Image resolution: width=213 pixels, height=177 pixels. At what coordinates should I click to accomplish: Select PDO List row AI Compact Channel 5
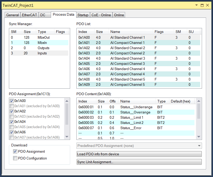click(139, 84)
